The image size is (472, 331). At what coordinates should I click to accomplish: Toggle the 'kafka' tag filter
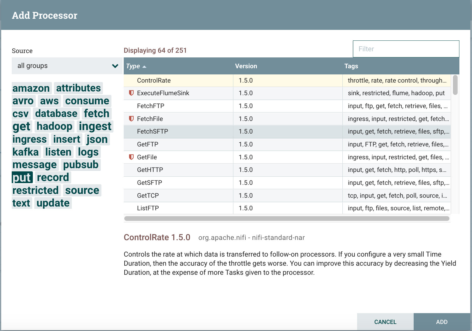[x=26, y=152]
